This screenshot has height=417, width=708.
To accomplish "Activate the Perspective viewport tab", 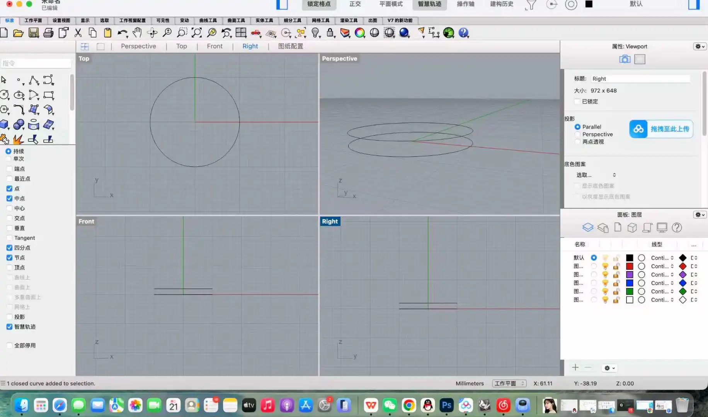I will click(x=138, y=46).
